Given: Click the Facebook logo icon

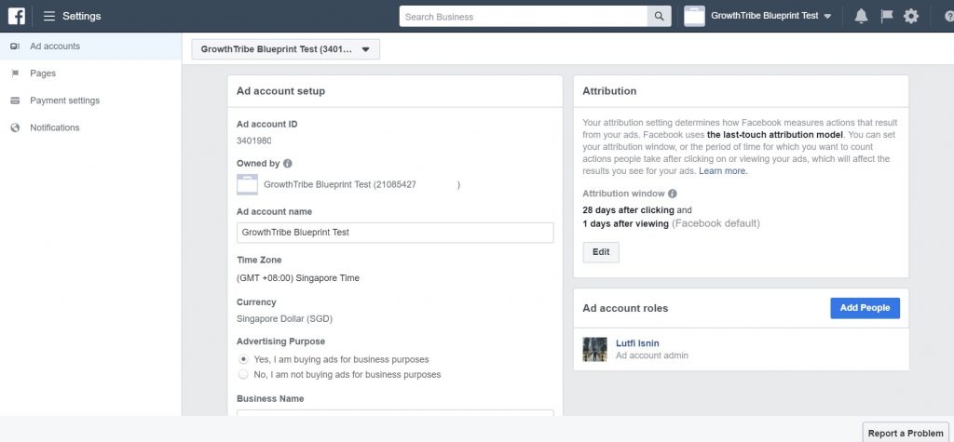Looking at the screenshot, I should 17,17.
